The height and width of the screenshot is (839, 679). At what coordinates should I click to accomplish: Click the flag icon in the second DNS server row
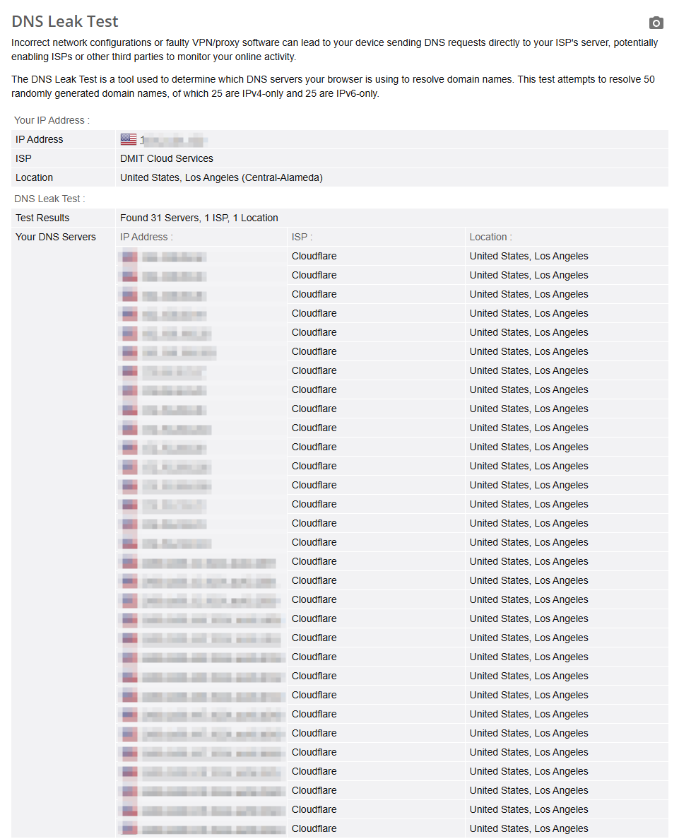[x=129, y=275]
